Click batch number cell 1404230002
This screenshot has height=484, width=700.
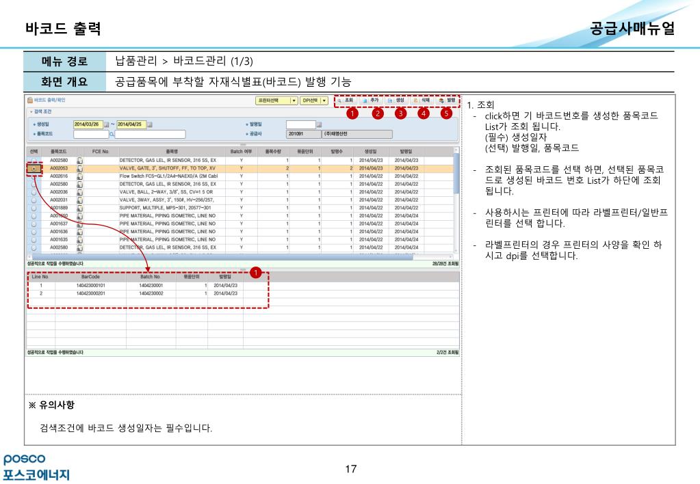(x=151, y=293)
